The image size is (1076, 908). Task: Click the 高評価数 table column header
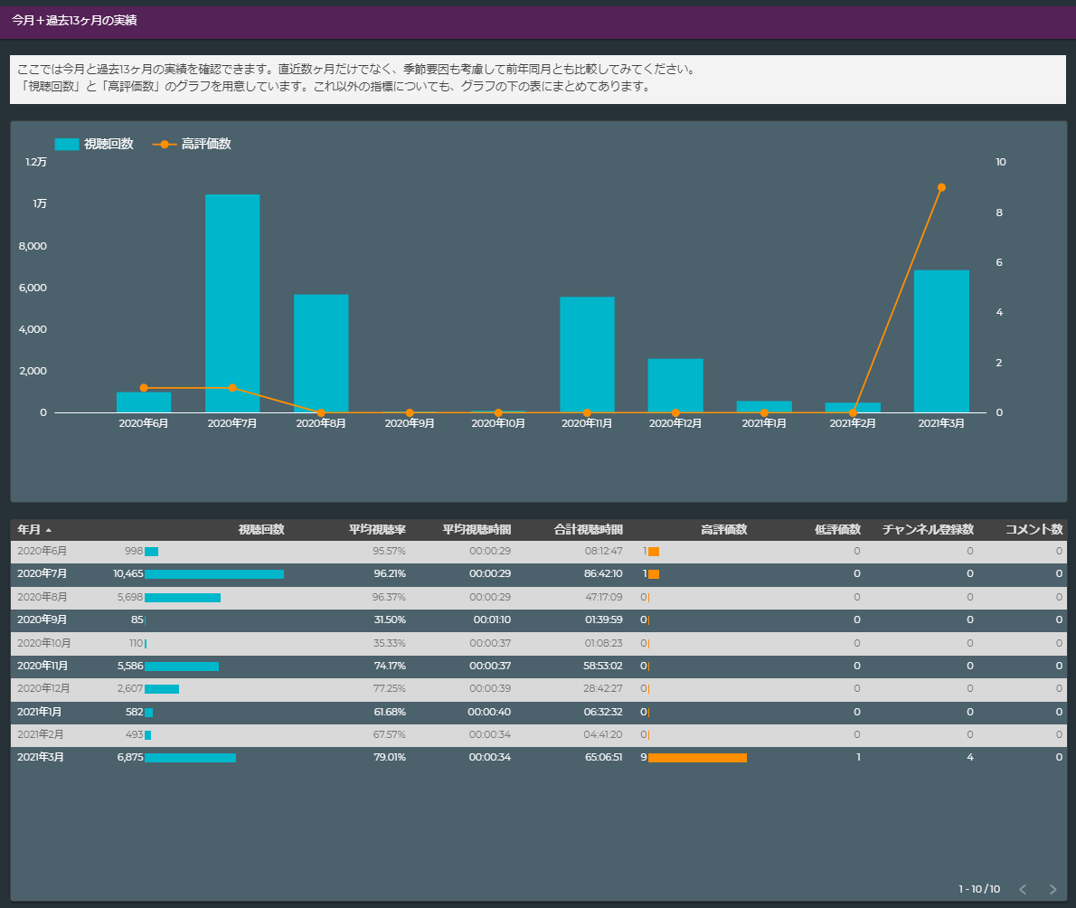pos(723,530)
